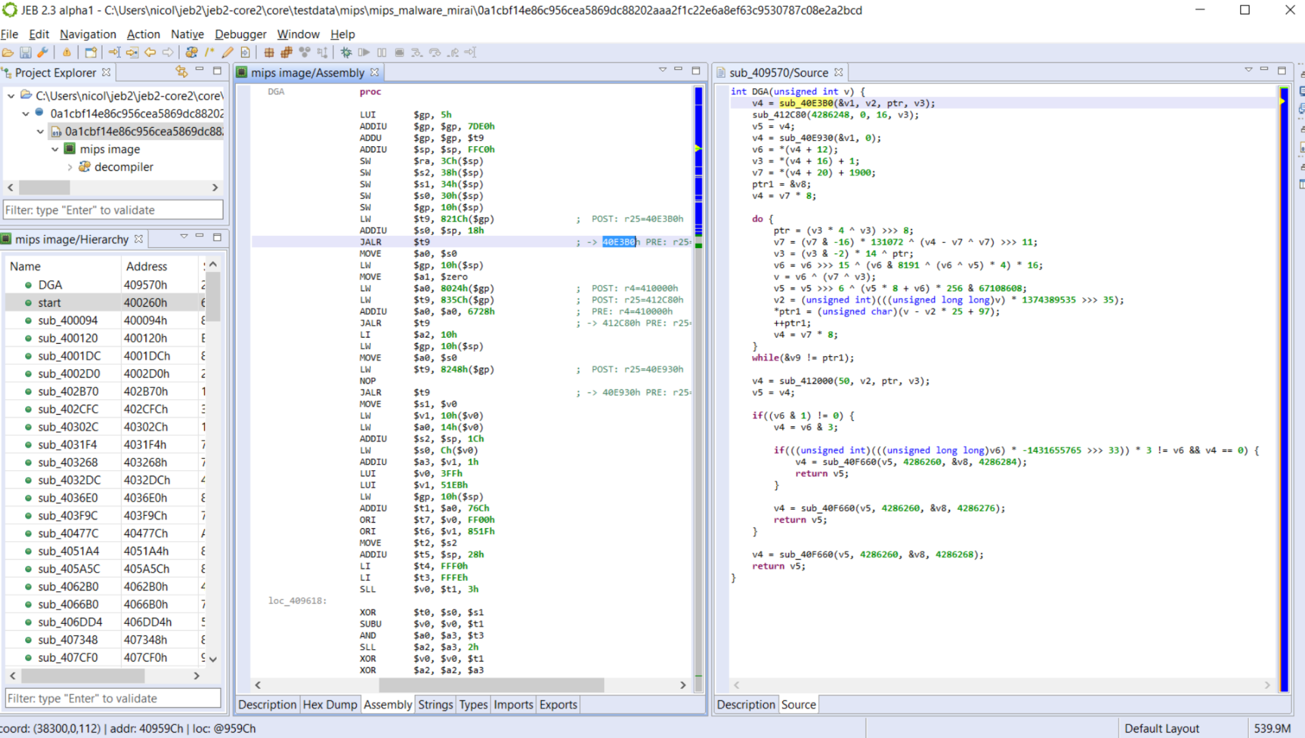The height and width of the screenshot is (738, 1305).
Task: Click the debugger step into icon
Action: (x=417, y=53)
